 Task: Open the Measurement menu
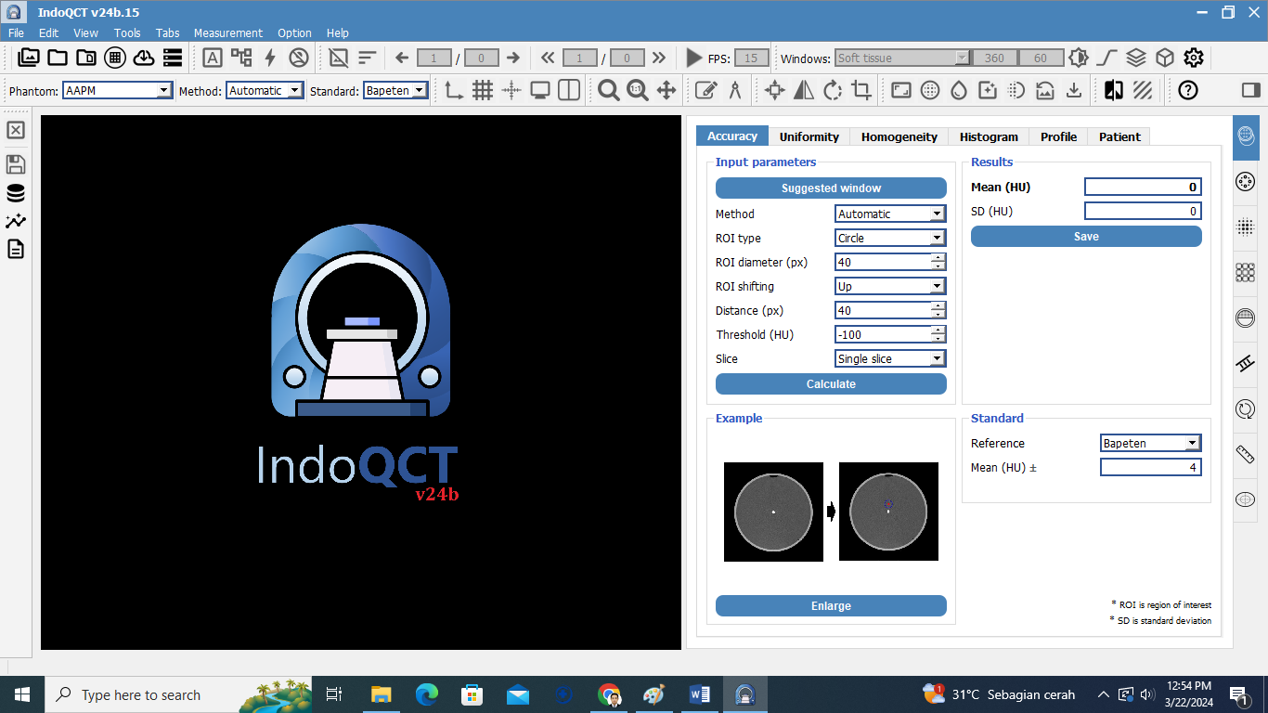(x=227, y=32)
